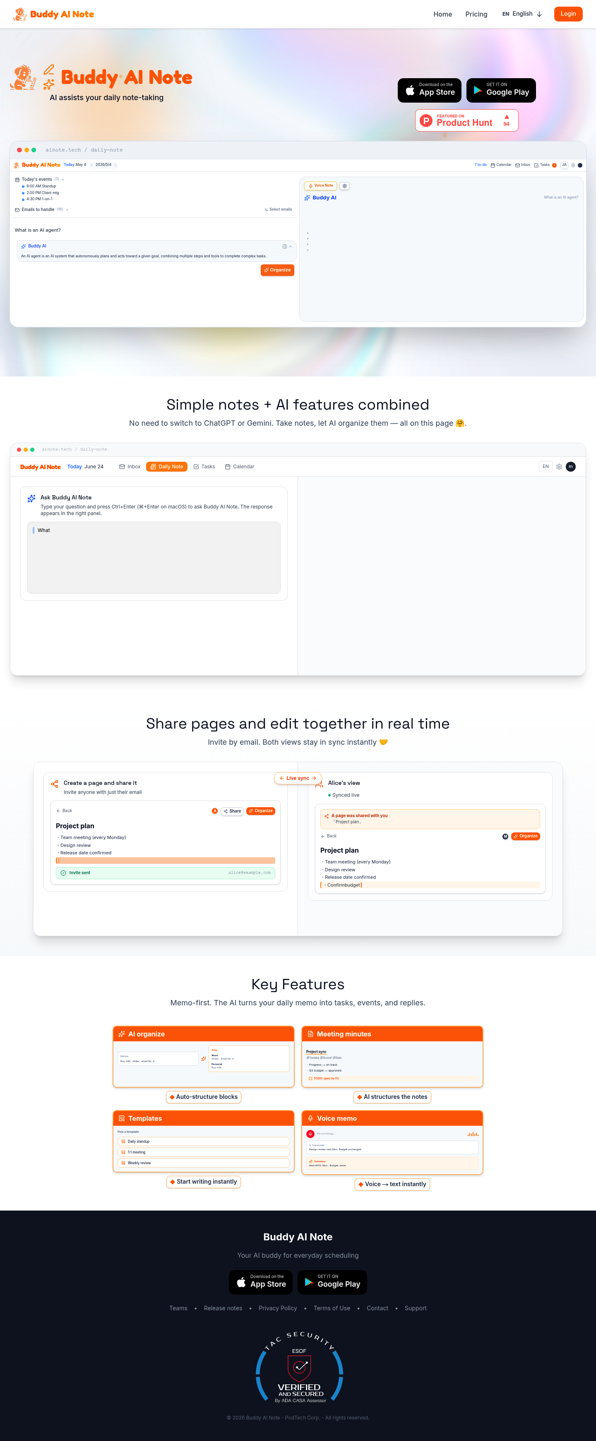
Task: Click the highlighted empty line in Project plan
Action: 166,861
